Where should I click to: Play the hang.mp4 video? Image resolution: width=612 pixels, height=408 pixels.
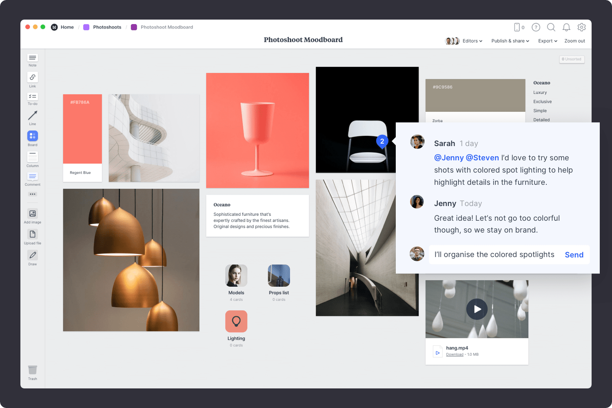point(477,309)
